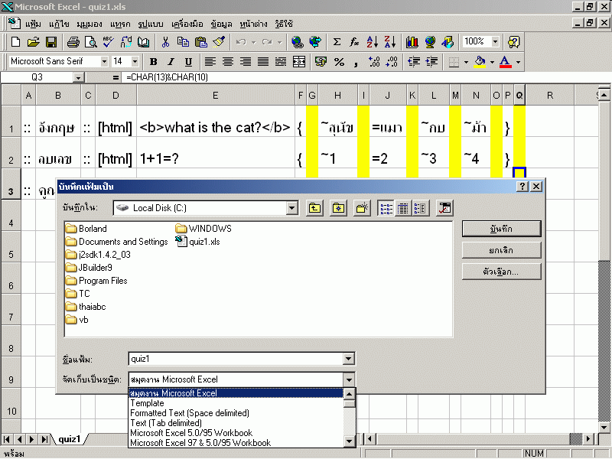Toggle Italic formatting button
The image size is (612, 459).
(x=170, y=61)
